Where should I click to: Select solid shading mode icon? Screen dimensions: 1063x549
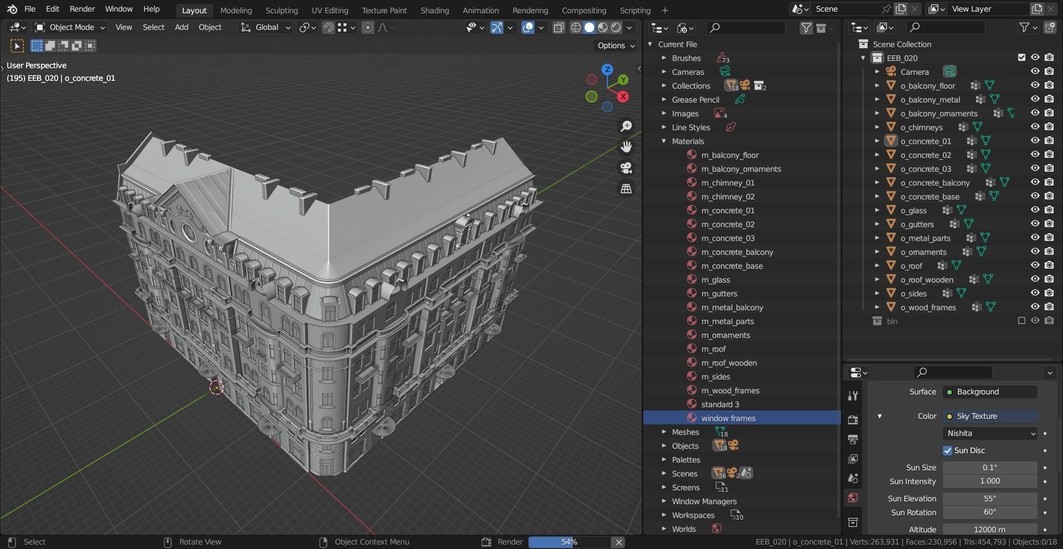click(x=589, y=27)
